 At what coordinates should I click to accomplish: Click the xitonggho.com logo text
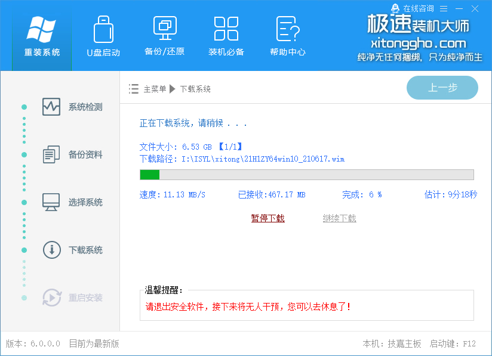tap(419, 44)
